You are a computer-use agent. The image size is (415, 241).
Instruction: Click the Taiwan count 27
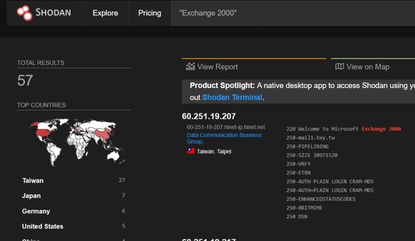click(x=122, y=181)
